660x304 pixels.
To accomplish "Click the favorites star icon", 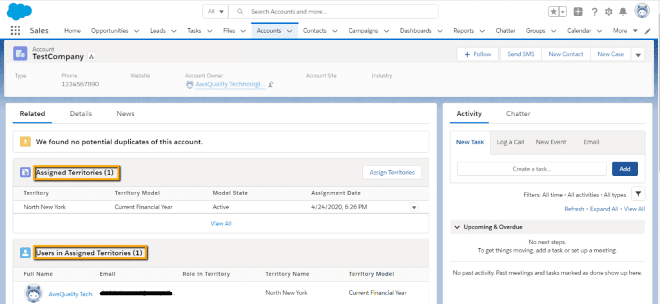I will click(x=554, y=12).
